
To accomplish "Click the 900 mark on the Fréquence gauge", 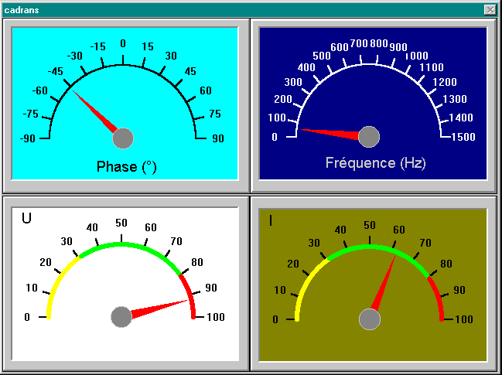I will (398, 47).
